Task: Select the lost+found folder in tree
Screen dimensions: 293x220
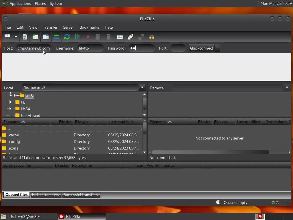Action: coord(30,115)
